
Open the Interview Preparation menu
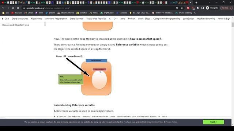[x=56, y=19]
